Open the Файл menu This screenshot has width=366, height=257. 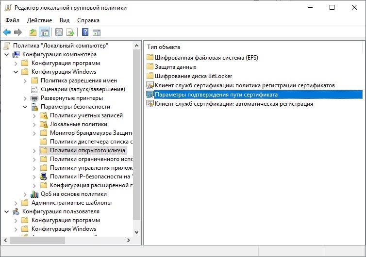tap(12, 20)
